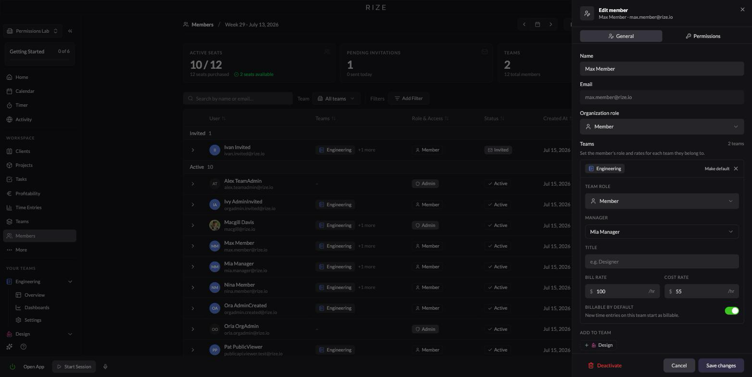Viewport: 752px width, 377px height.
Task: Toggle Billable by default switch
Action: point(731,311)
